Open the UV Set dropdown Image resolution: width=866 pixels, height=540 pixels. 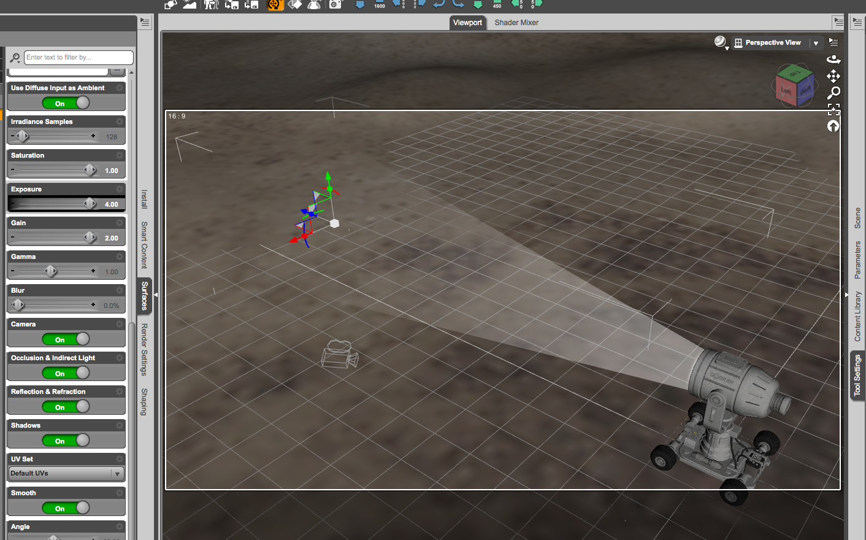(66, 474)
